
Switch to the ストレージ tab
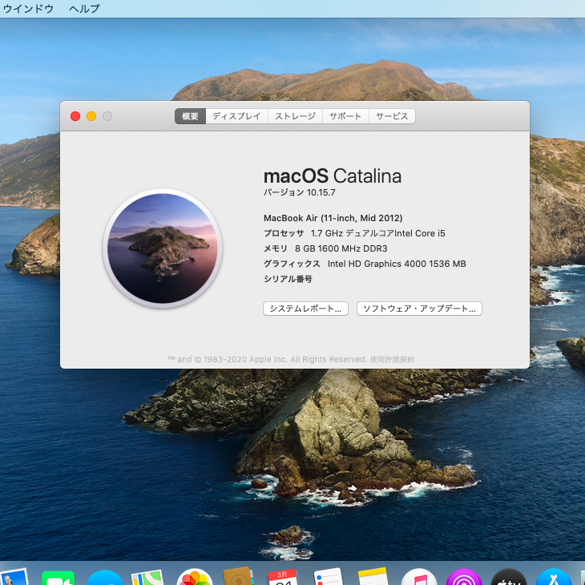(295, 116)
